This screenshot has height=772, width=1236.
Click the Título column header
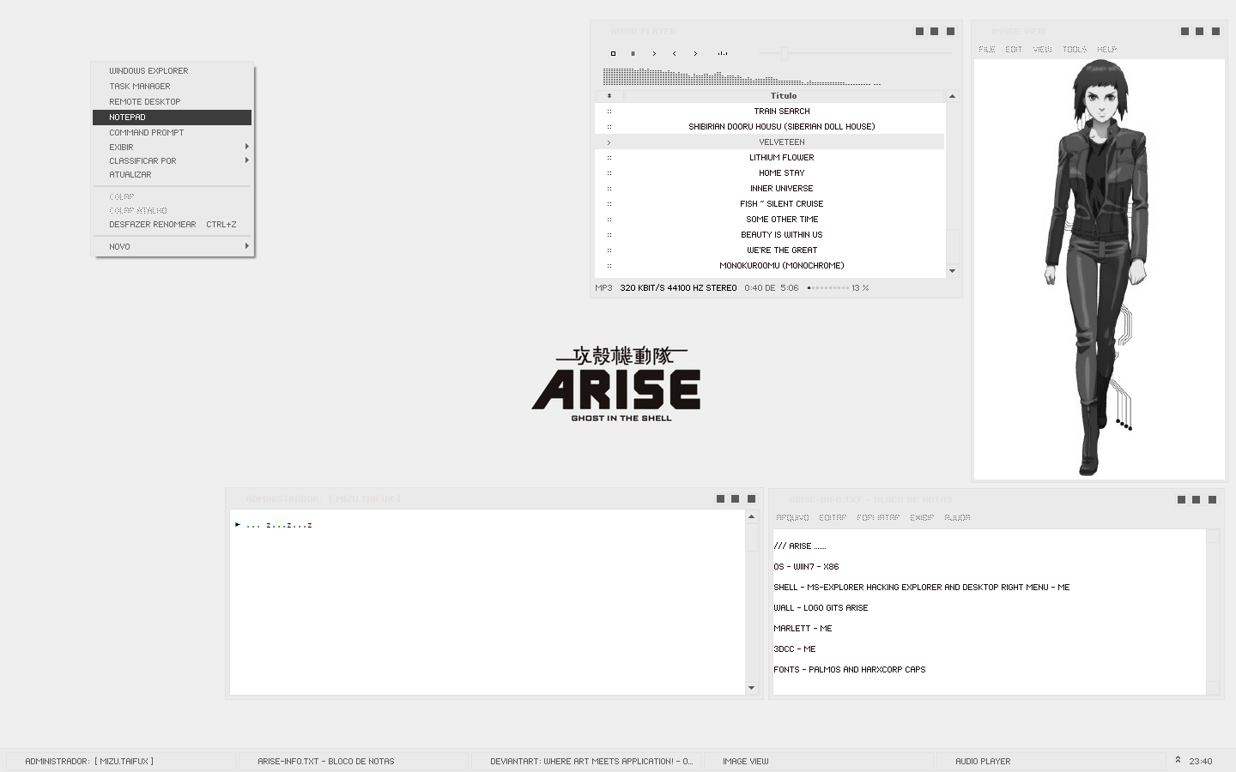(x=784, y=96)
